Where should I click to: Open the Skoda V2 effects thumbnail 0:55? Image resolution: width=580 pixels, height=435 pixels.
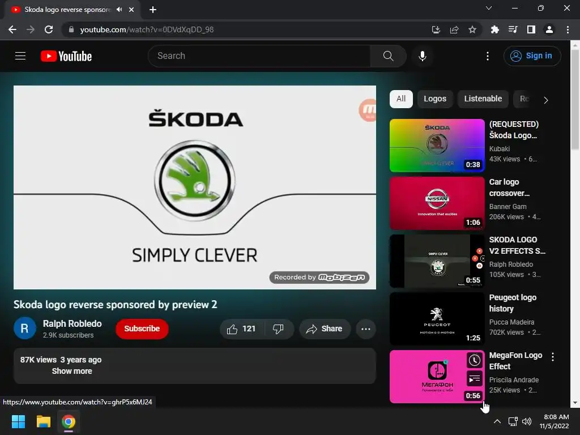pyautogui.click(x=437, y=261)
